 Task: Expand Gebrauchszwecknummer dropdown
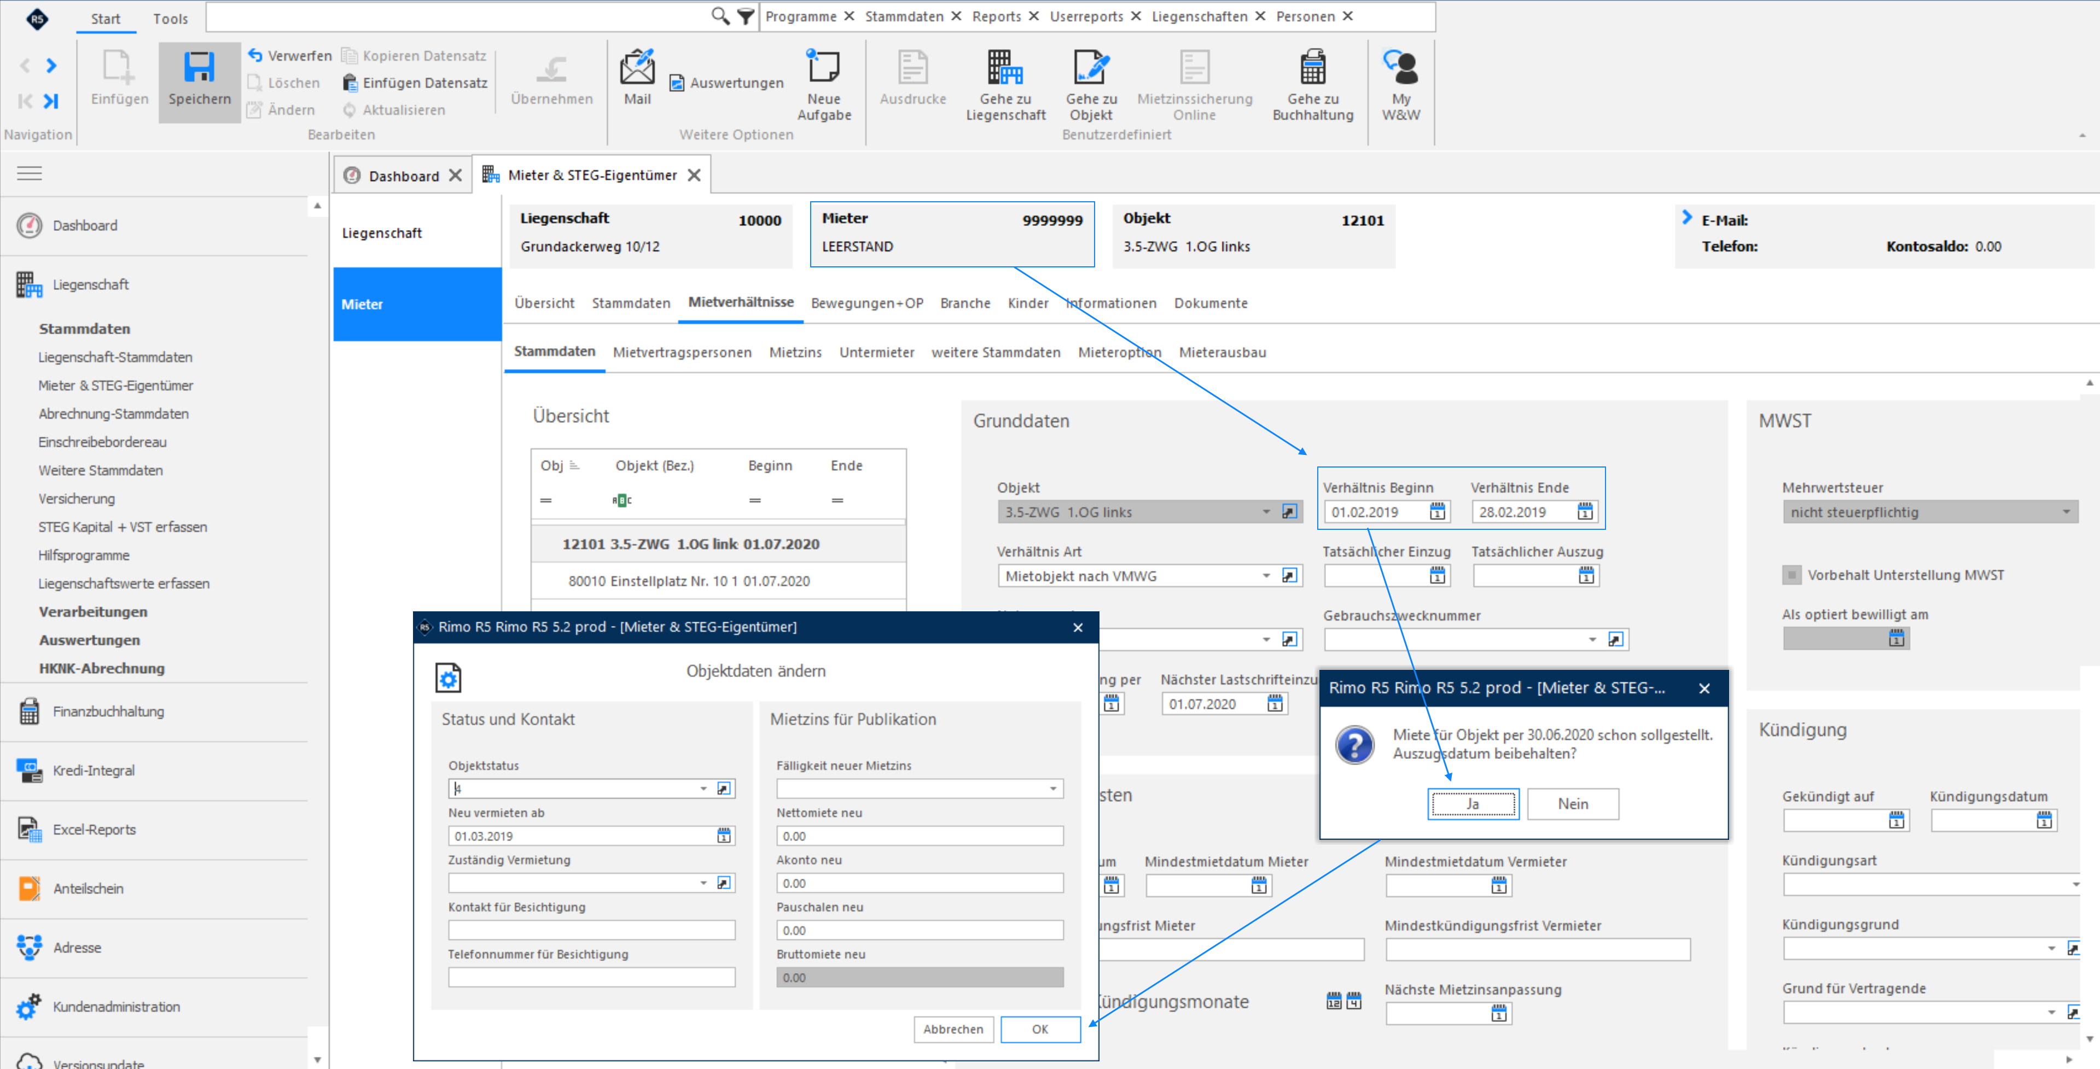pyautogui.click(x=1592, y=640)
